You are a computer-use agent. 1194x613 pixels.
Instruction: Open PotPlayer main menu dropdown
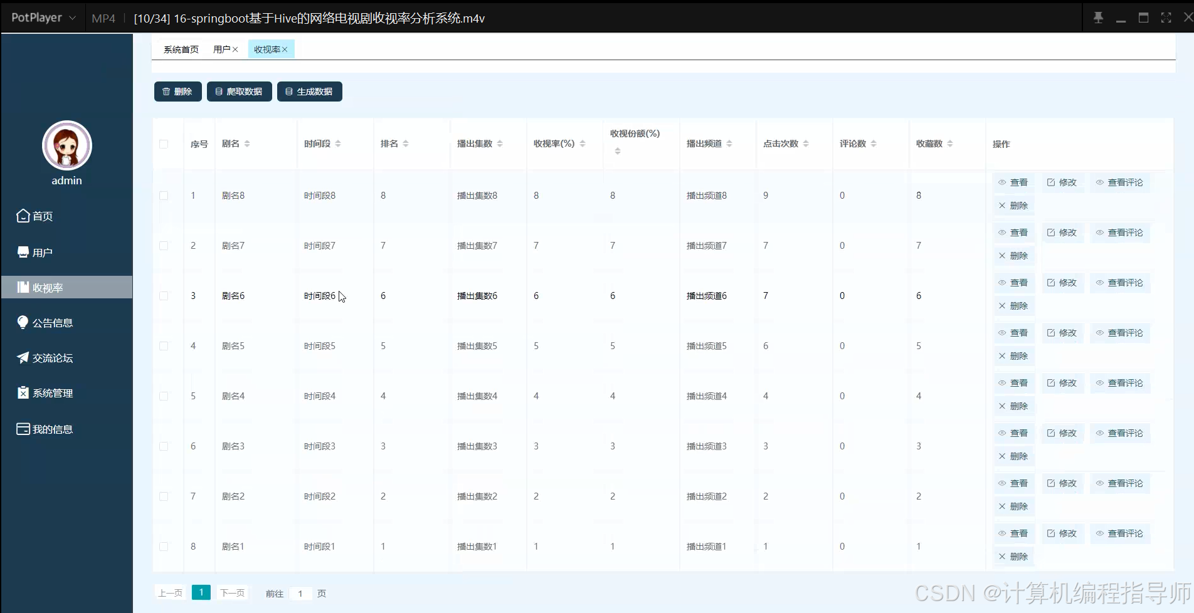(x=43, y=18)
